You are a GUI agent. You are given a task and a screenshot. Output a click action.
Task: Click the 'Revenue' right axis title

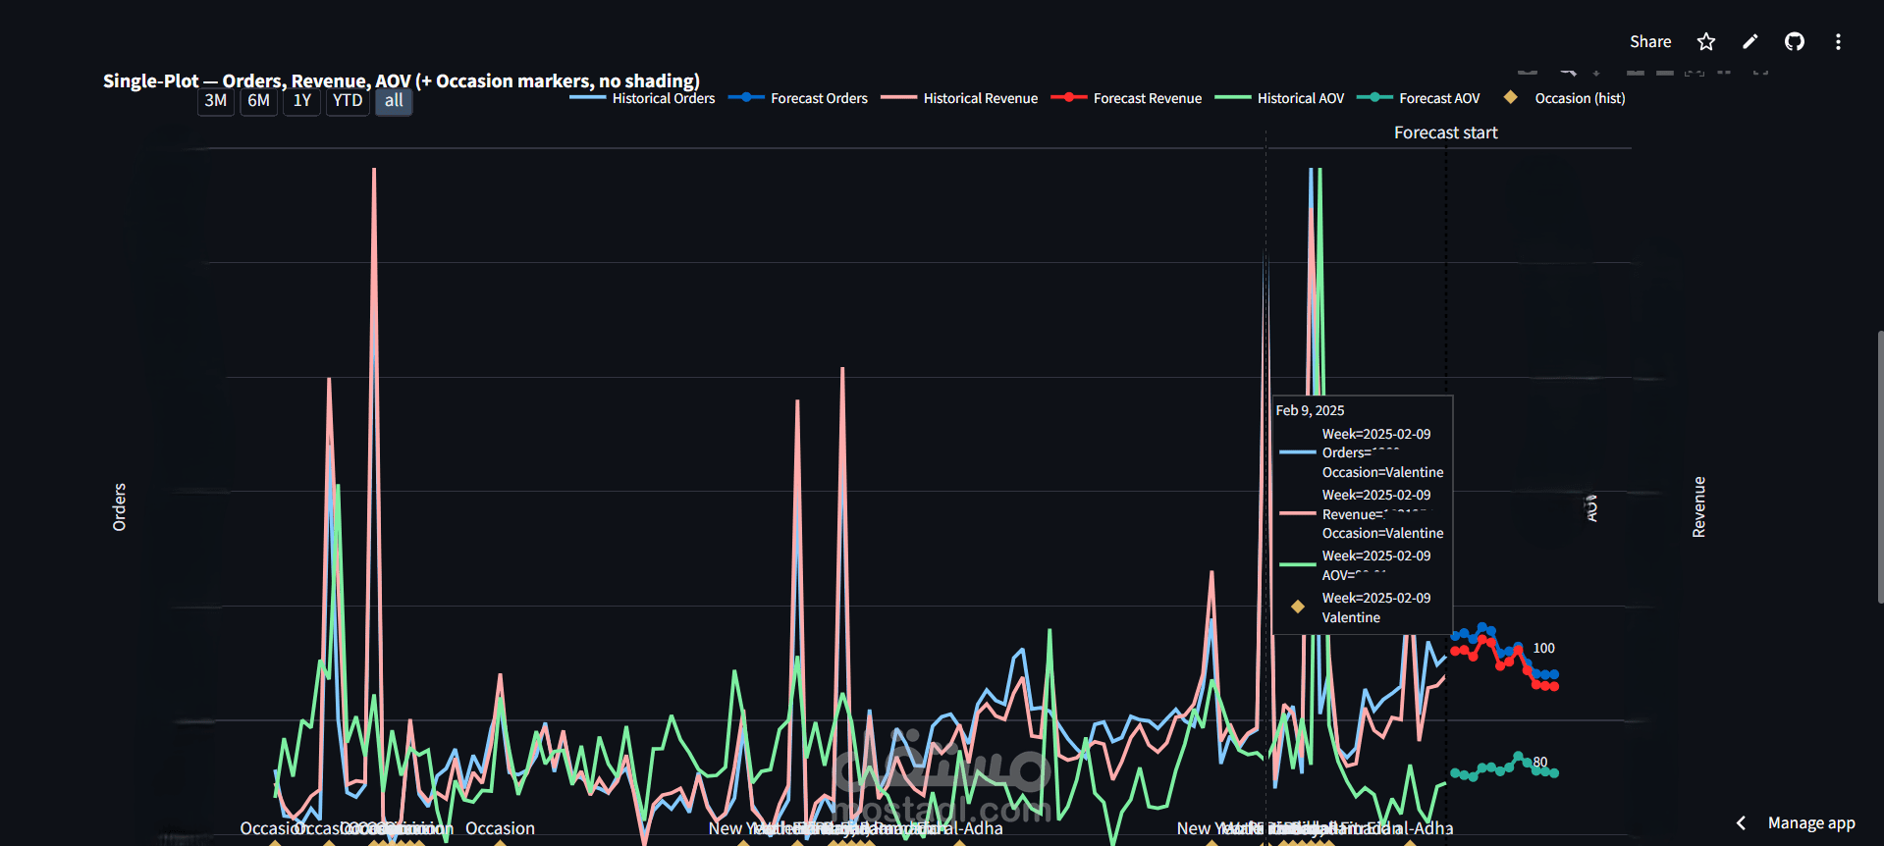click(1698, 507)
